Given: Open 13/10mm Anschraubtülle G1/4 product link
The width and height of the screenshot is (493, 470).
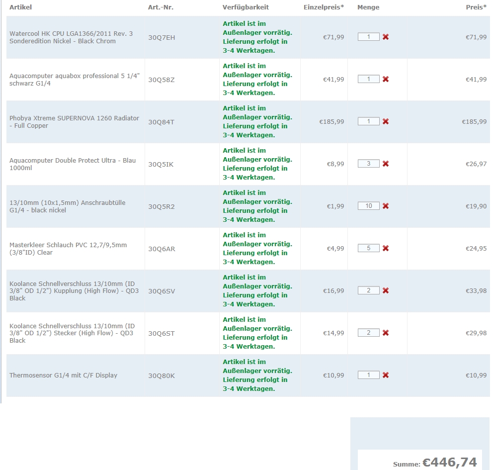Looking at the screenshot, I should [67, 206].
